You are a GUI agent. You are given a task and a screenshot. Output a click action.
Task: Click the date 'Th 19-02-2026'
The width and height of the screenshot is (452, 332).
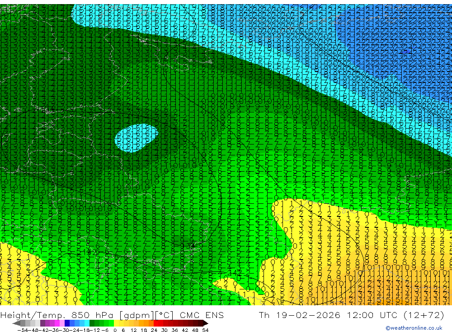click(x=300, y=315)
